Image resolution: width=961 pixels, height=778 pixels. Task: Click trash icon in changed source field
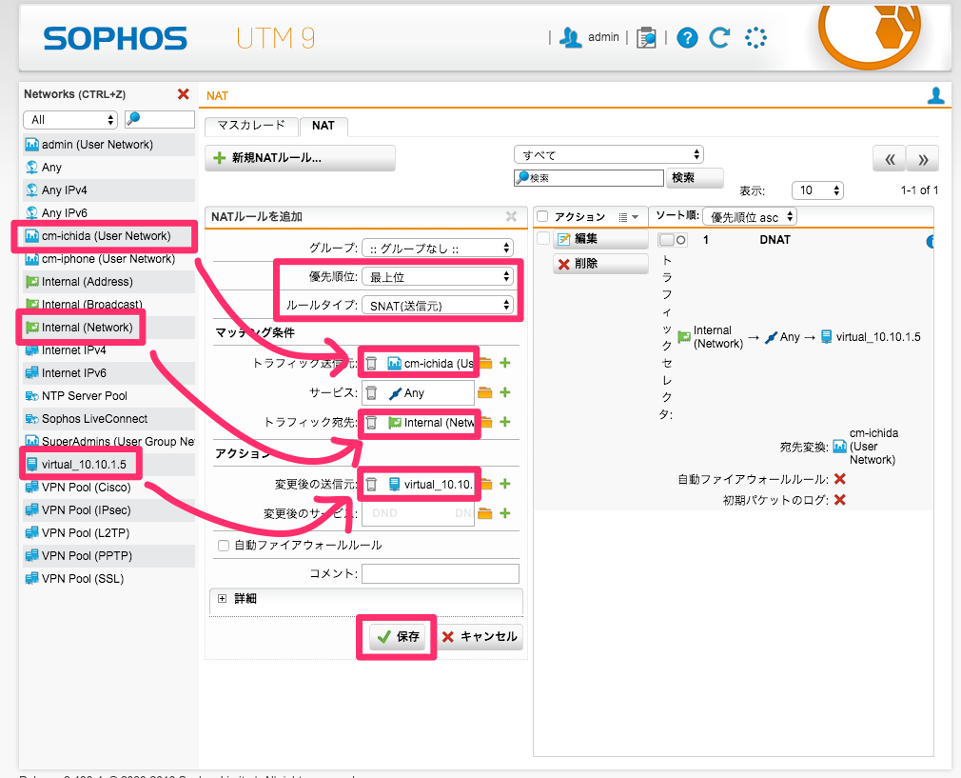coord(371,484)
